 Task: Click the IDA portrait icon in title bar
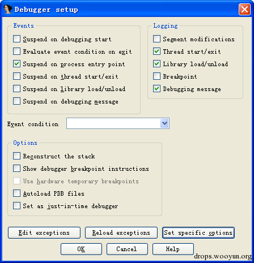[x=8, y=9]
